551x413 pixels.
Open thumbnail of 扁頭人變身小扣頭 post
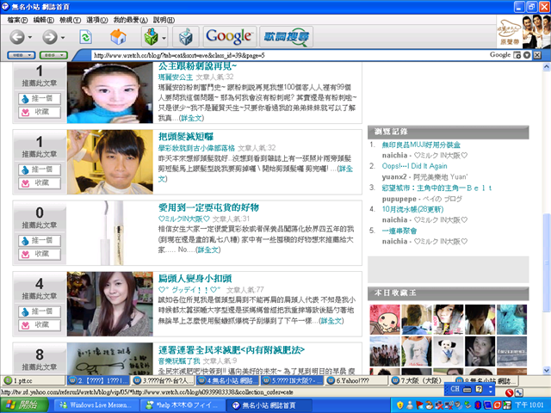click(x=110, y=304)
